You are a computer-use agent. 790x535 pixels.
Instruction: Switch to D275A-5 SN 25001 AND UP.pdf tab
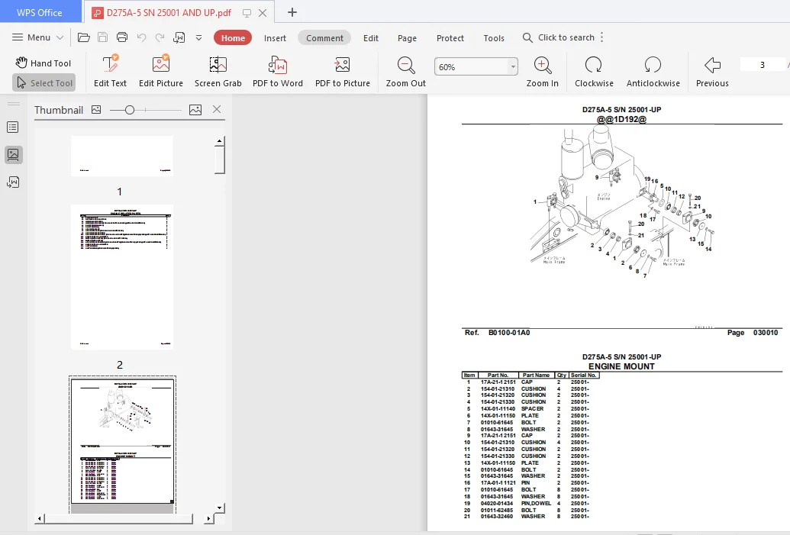tap(168, 13)
